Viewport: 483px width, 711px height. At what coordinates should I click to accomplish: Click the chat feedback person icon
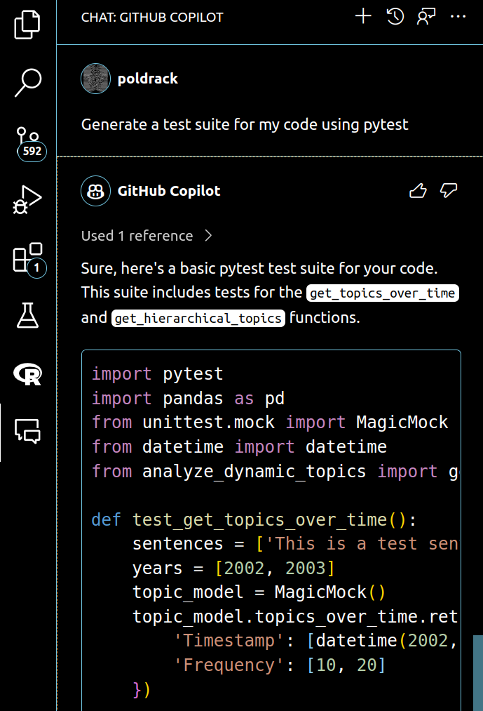[x=426, y=17]
